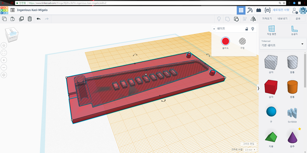Zoom out of the workplane
This screenshot has width=307, height=153.
pos(4,67)
